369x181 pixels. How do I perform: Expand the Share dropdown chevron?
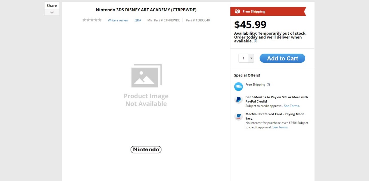point(52,13)
